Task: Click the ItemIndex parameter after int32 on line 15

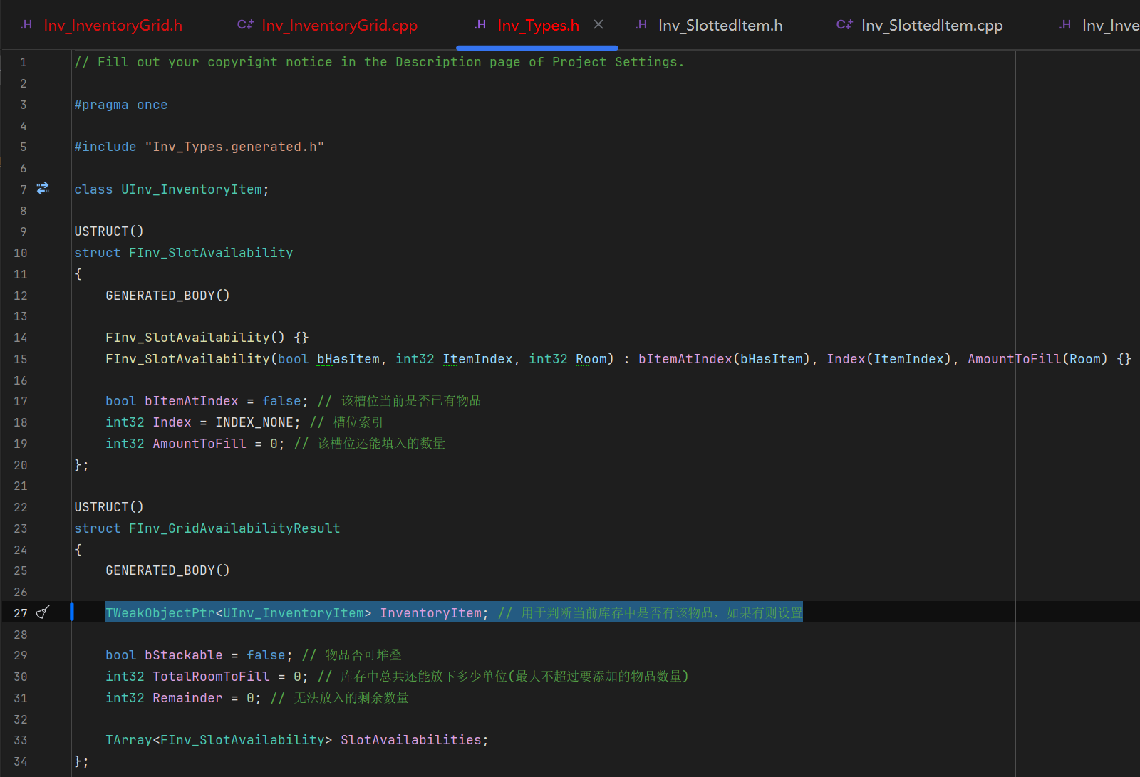Action: coord(477,359)
